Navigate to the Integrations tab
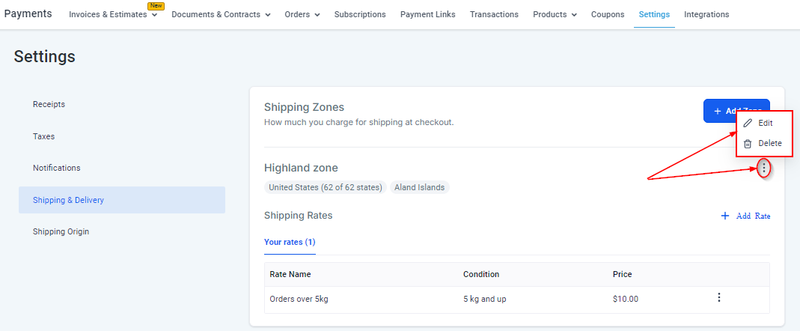The width and height of the screenshot is (800, 331). point(706,15)
